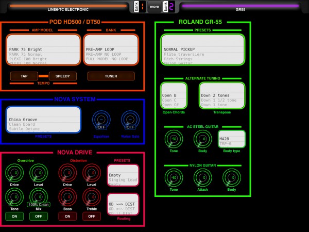This screenshot has height=232, width=309.
Task: Adjust Nylon Guitar Attack knob
Action: [203, 177]
